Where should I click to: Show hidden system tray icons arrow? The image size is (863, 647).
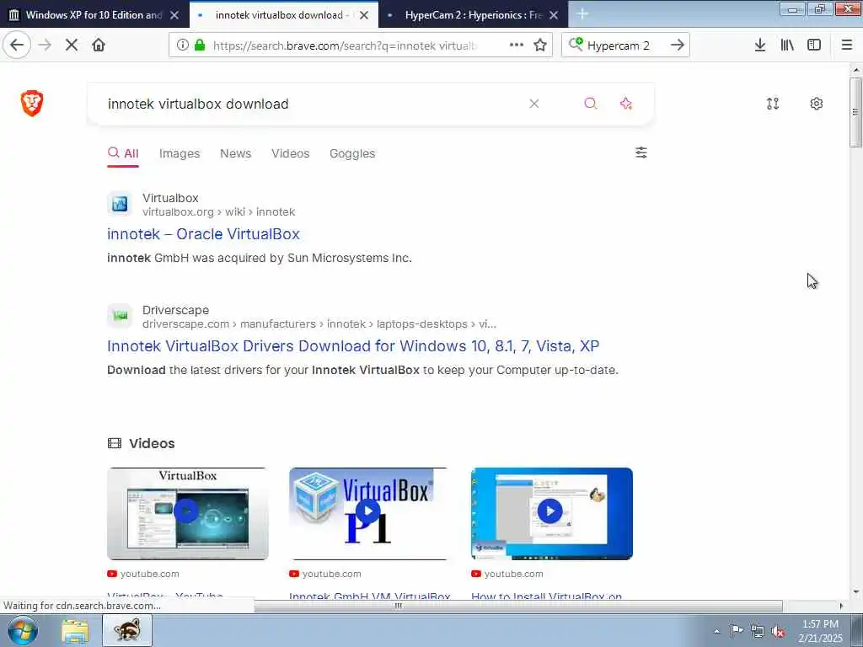[716, 632]
